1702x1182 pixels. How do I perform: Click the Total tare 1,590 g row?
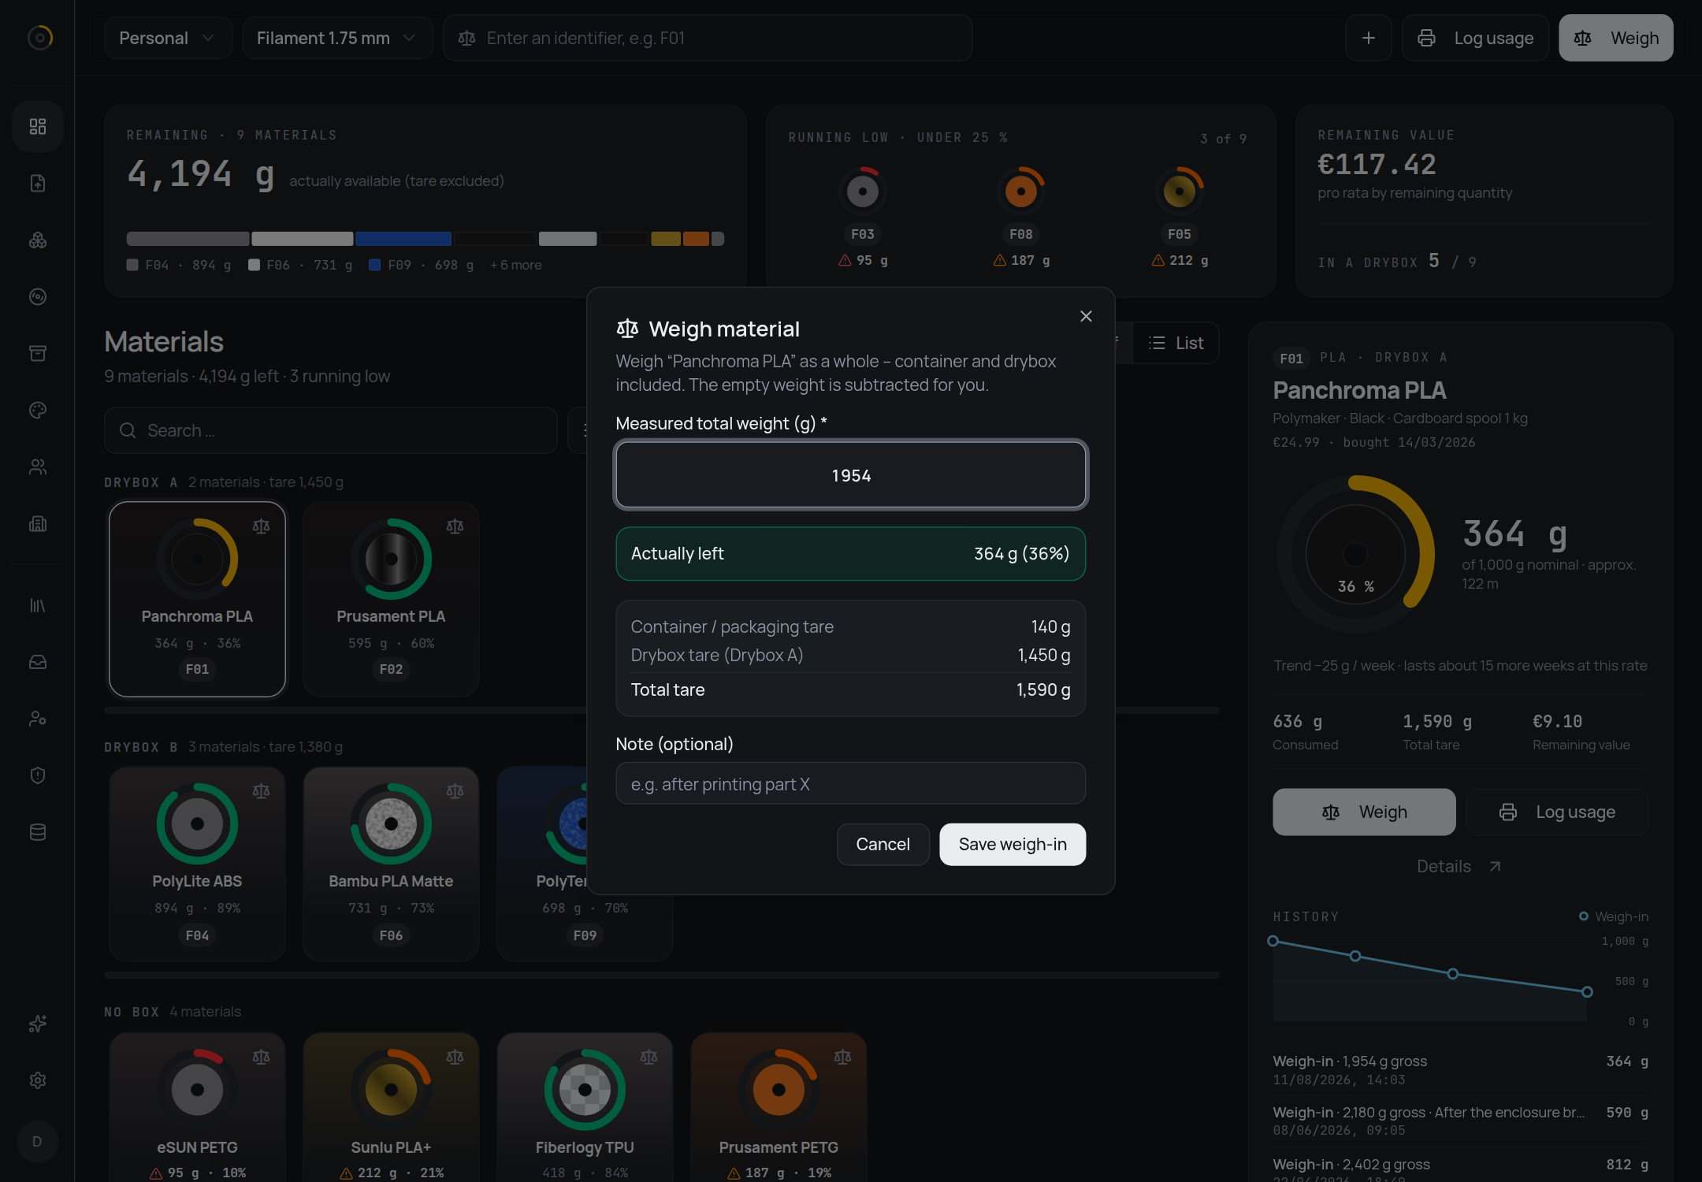(851, 689)
